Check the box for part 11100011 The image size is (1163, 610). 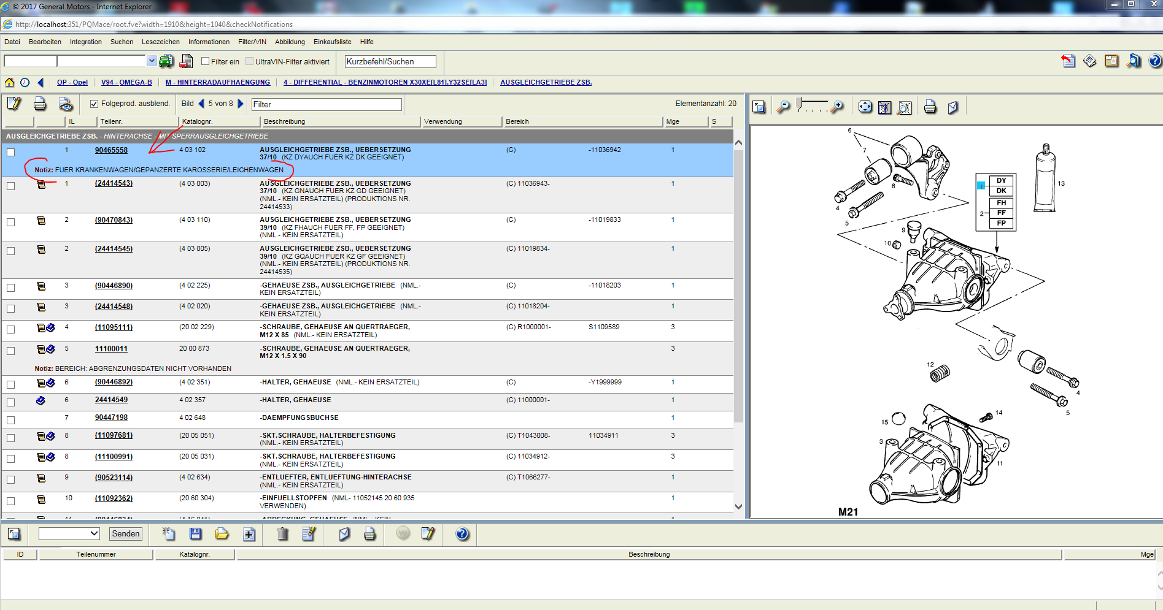(x=11, y=351)
